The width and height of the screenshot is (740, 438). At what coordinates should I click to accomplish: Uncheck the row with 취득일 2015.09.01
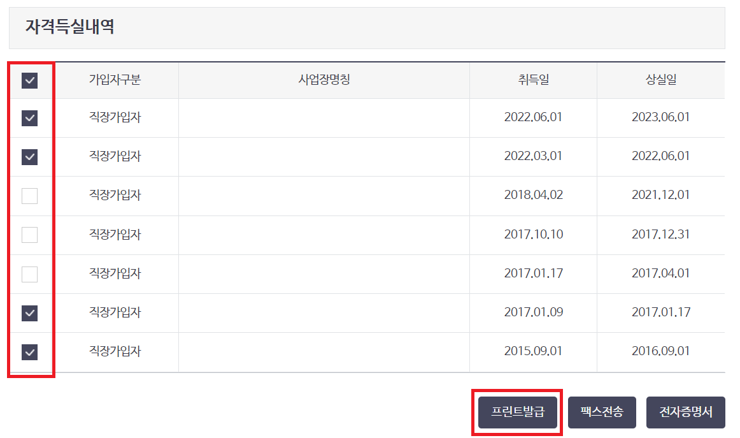coord(29,352)
